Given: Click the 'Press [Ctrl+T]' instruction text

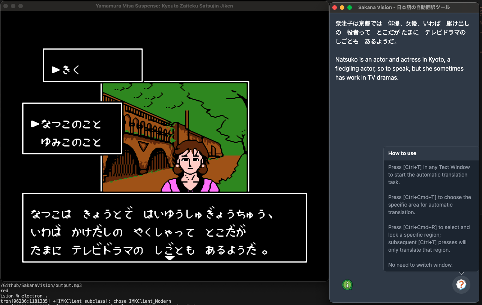Looking at the screenshot, I should tap(428, 175).
